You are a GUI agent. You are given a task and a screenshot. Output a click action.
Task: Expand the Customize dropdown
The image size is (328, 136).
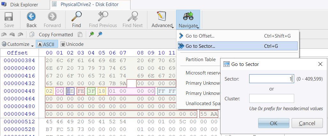tap(18, 44)
